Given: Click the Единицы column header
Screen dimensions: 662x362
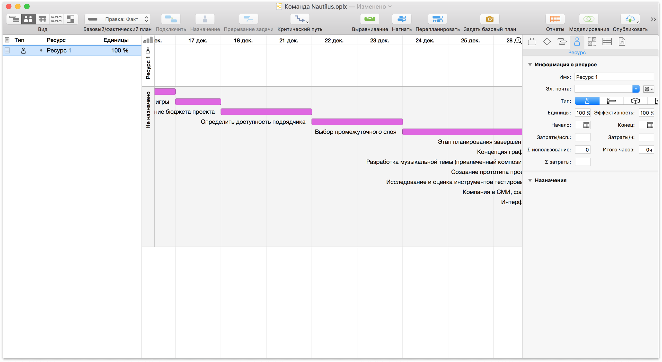Looking at the screenshot, I should pos(116,40).
